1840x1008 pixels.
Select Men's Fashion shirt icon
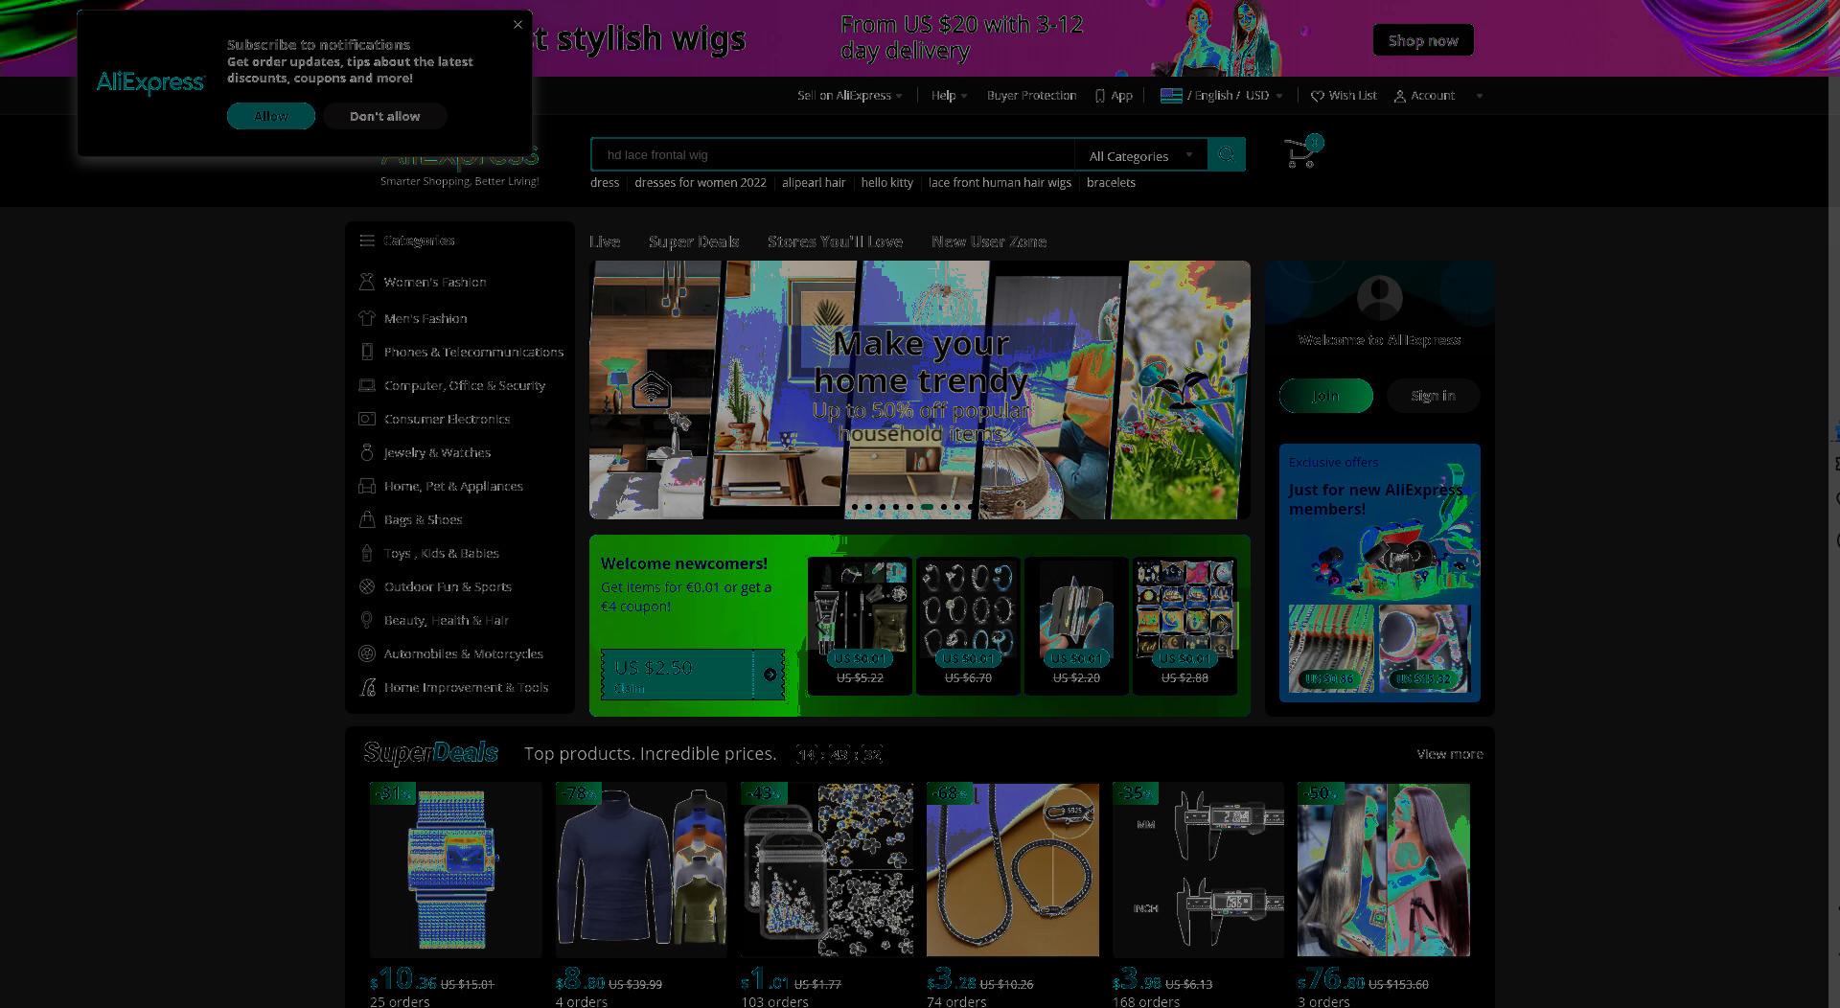[366, 318]
